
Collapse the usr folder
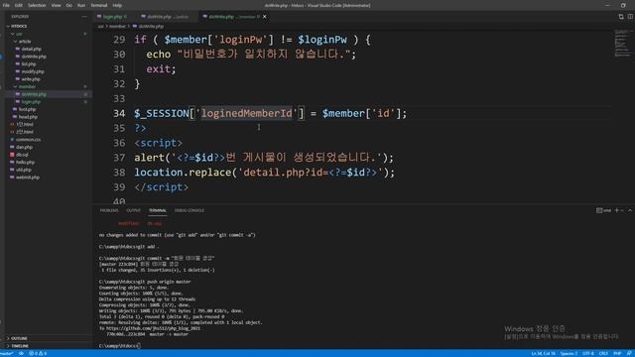click(x=19, y=34)
